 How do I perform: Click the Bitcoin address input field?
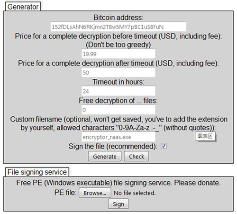coord(118,27)
